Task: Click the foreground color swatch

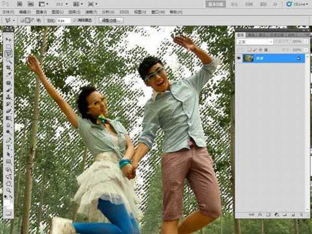Action: 7,198
